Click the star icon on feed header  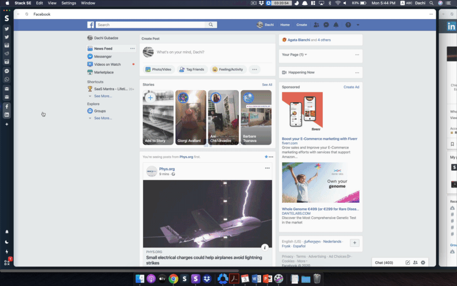point(266,157)
